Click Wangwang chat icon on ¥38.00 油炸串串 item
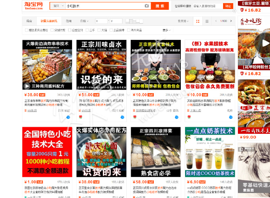 (x=68, y=117)
